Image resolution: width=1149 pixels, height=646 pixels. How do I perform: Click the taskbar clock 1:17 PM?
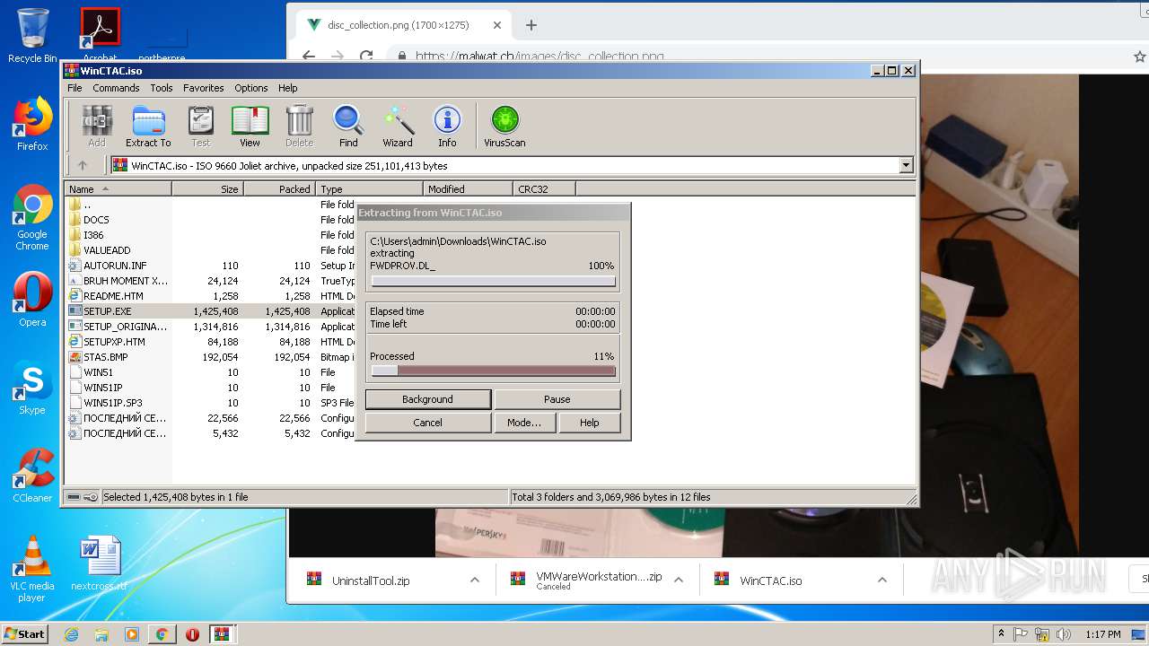(1102, 634)
